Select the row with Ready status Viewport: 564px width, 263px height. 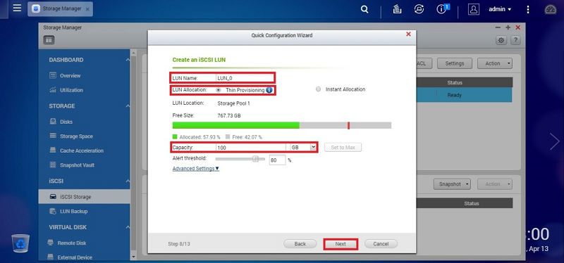click(x=464, y=95)
